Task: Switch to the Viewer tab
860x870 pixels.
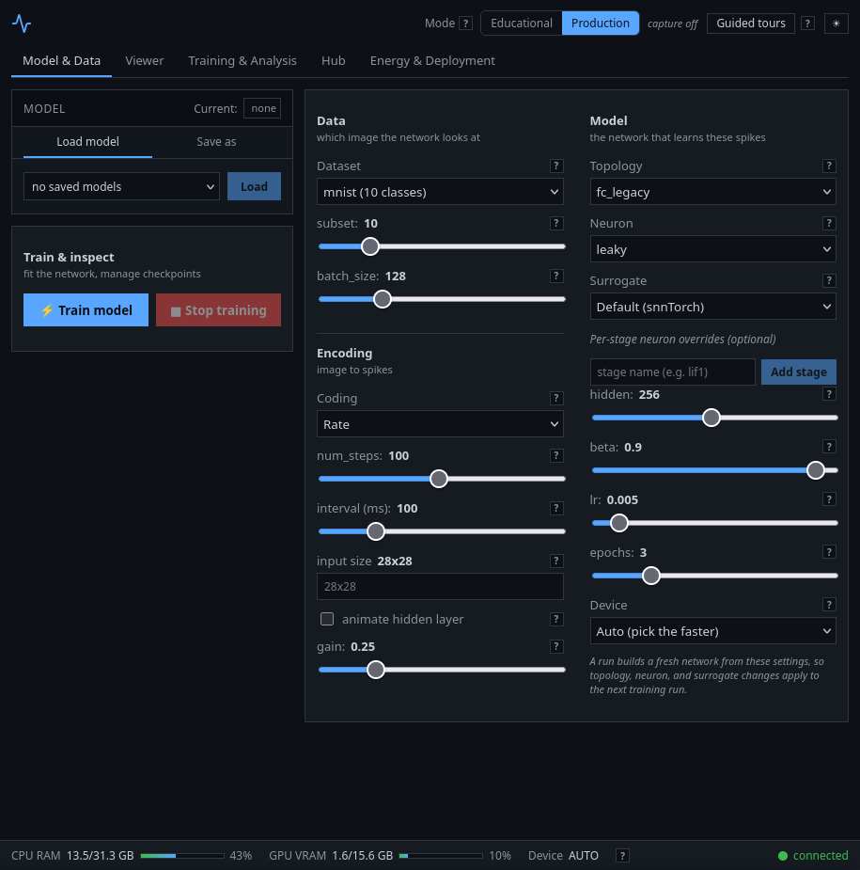Action: 144,60
